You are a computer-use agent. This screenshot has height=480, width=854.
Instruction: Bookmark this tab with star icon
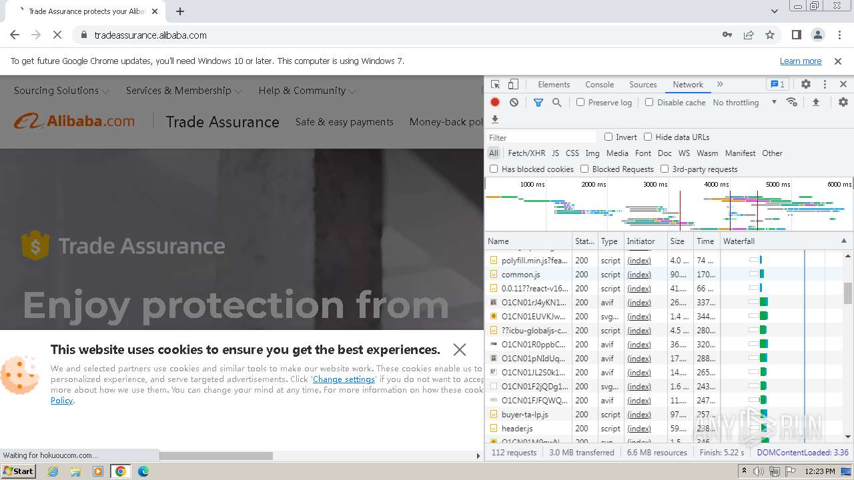(770, 35)
